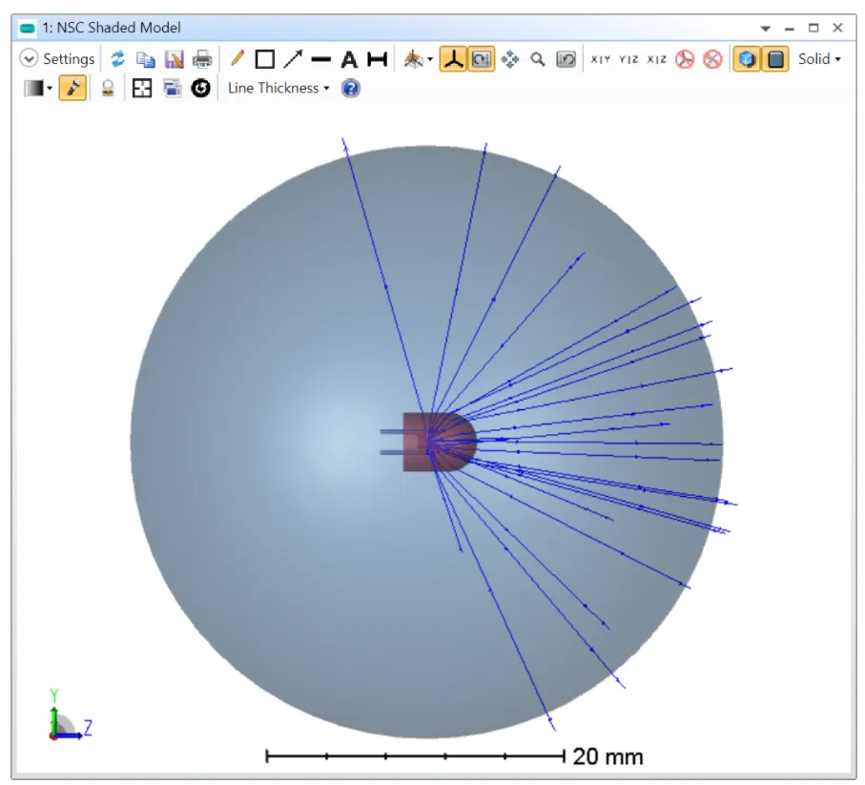Click the magnifier zoom icon
865x785 pixels.
click(537, 59)
